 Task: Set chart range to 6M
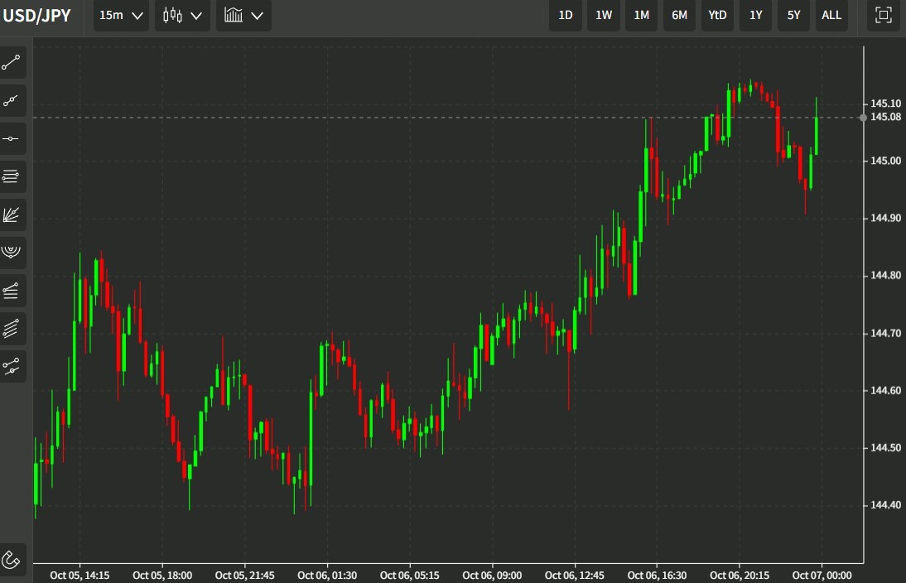679,16
